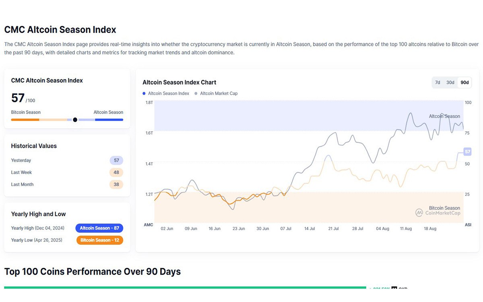Click the 21 Jul date axis label

[333, 229]
